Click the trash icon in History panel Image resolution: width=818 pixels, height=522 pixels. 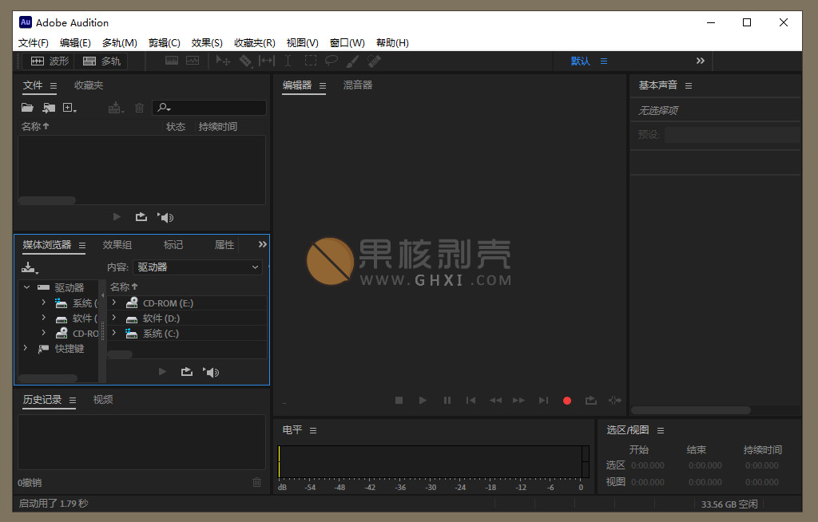[256, 482]
